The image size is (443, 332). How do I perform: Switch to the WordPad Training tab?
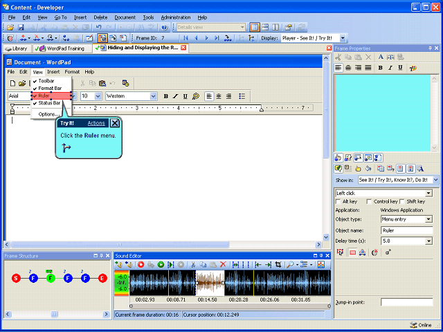click(62, 48)
